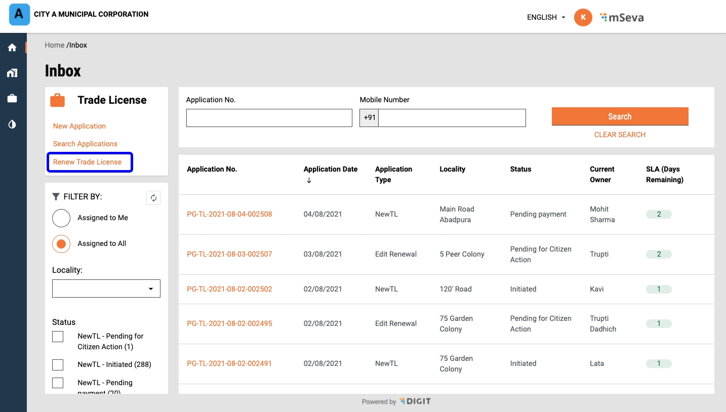The width and height of the screenshot is (726, 412).
Task: Click the Home icon in sidebar
Action: click(12, 48)
